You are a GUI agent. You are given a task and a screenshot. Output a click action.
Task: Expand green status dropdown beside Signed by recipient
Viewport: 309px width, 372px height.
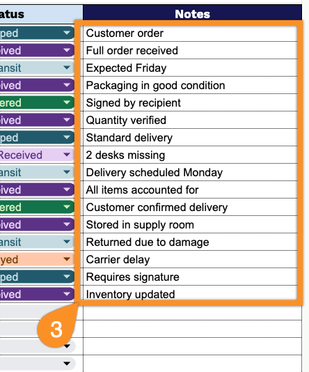pos(67,102)
